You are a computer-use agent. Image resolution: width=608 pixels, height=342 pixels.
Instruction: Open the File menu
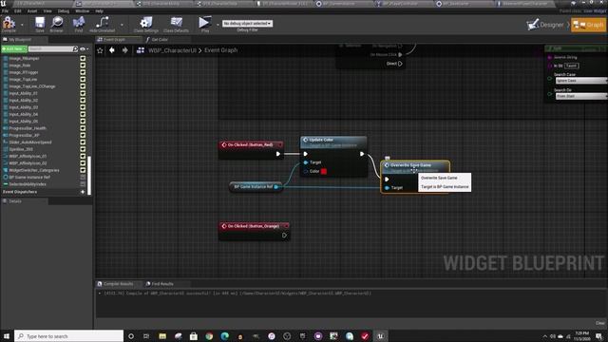tap(5, 11)
